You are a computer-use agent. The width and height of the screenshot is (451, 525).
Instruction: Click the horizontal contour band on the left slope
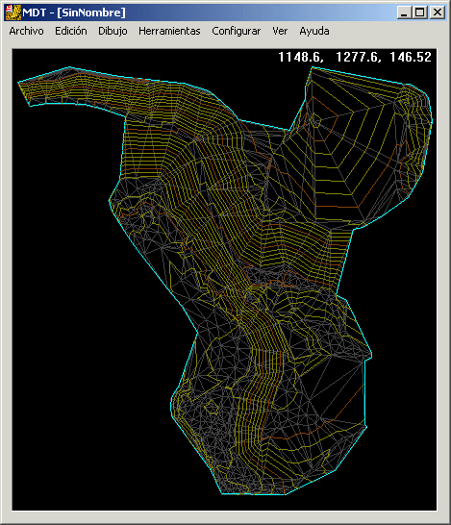tap(144, 151)
